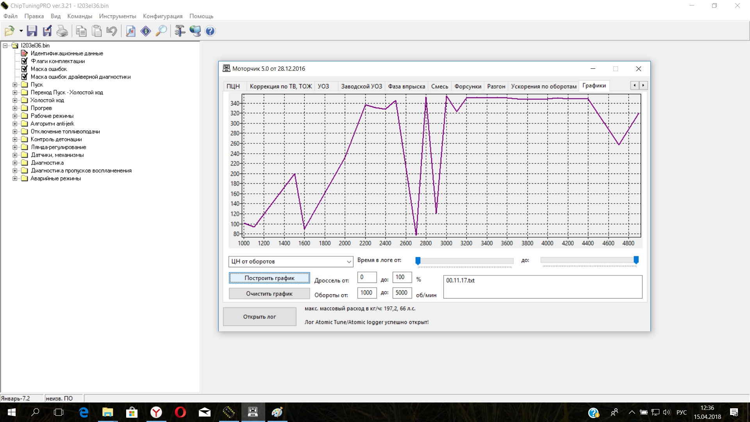Switch to the Смесь tab

tap(439, 86)
